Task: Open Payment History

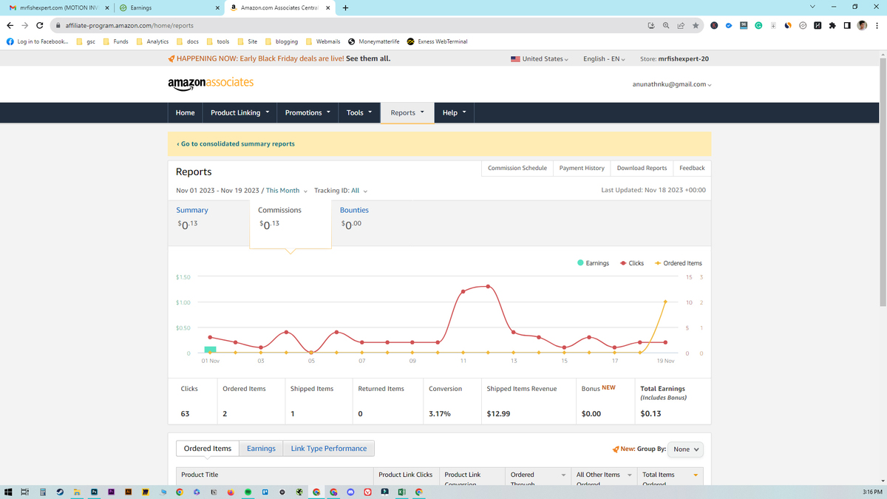Action: (582, 168)
